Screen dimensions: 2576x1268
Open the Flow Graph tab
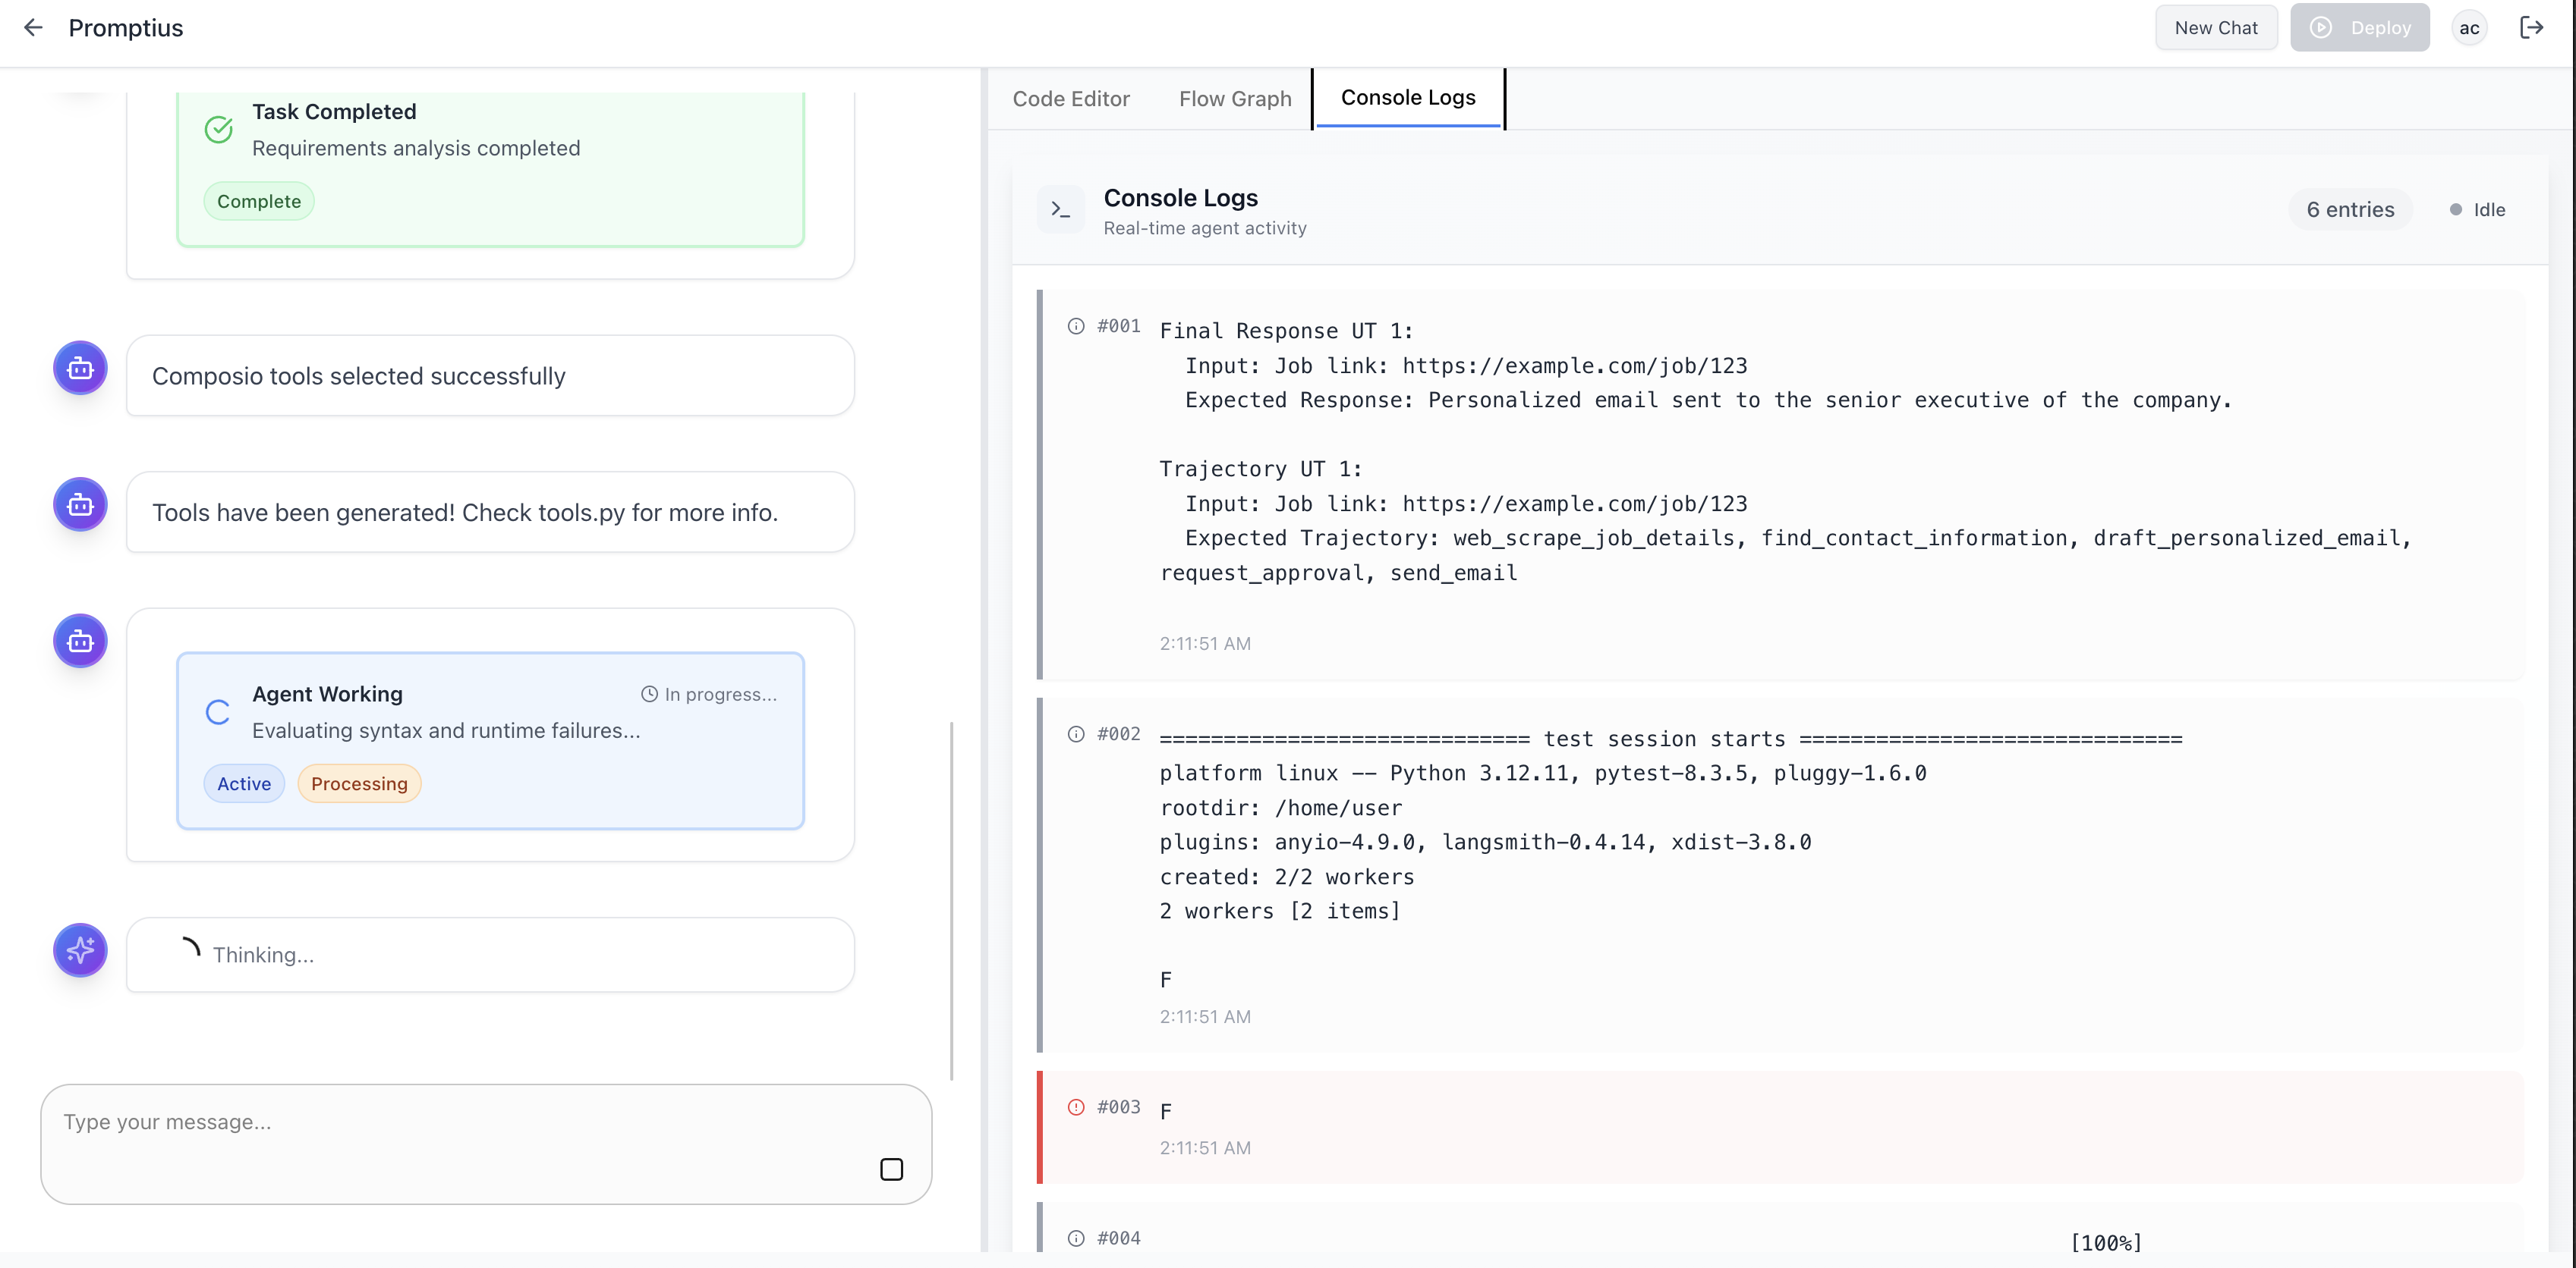tap(1235, 99)
